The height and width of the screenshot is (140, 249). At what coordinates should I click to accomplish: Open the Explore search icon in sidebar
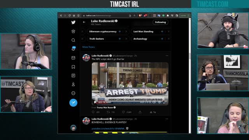pos(73,40)
